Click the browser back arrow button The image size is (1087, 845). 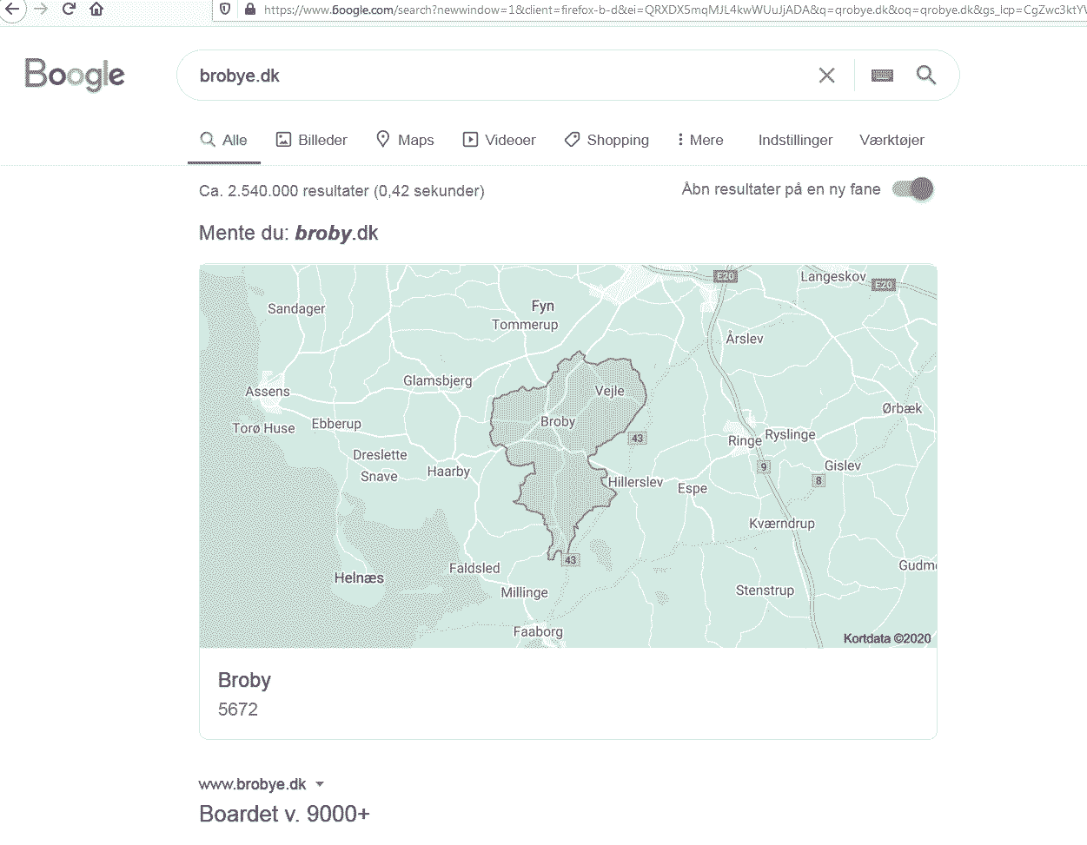coord(12,10)
